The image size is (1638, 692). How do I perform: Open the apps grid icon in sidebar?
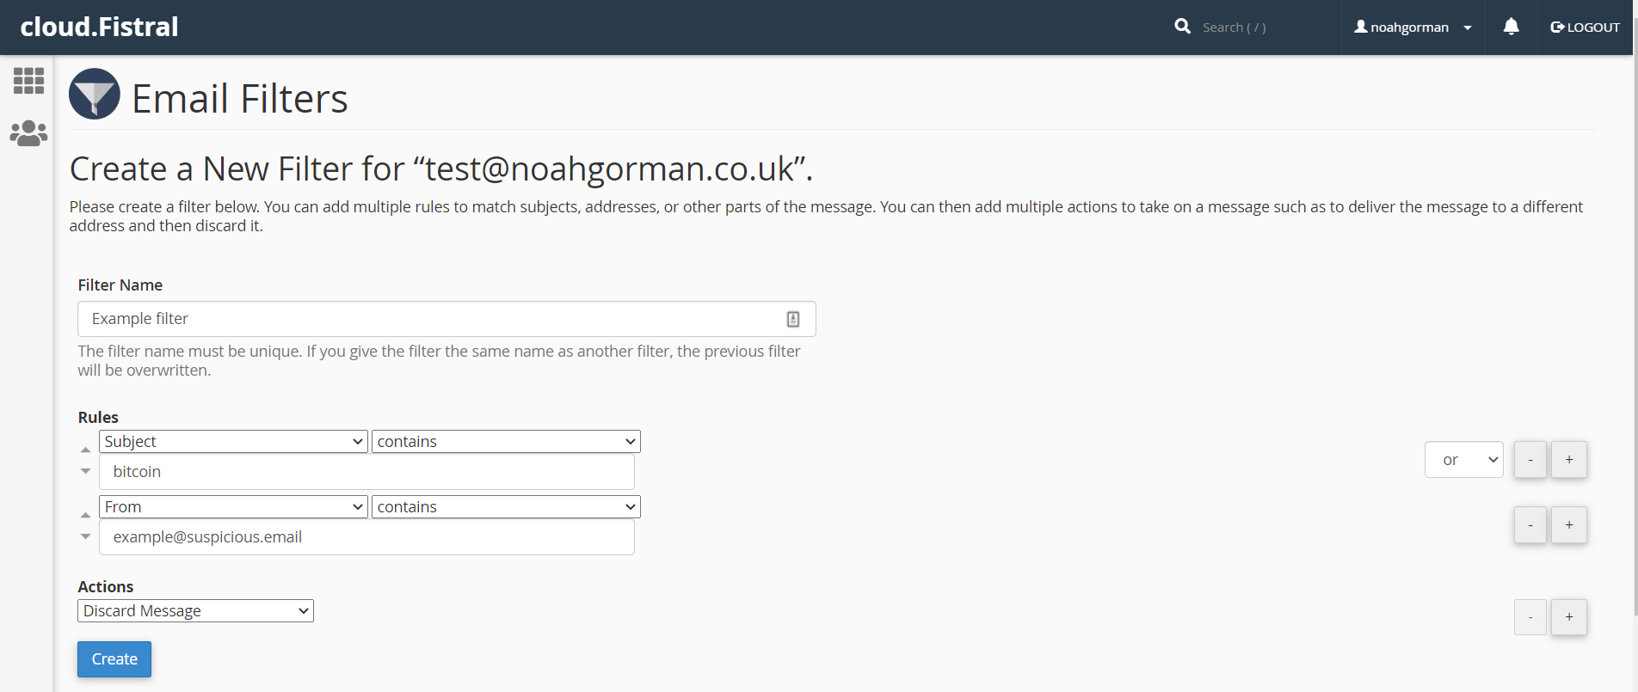[28, 81]
